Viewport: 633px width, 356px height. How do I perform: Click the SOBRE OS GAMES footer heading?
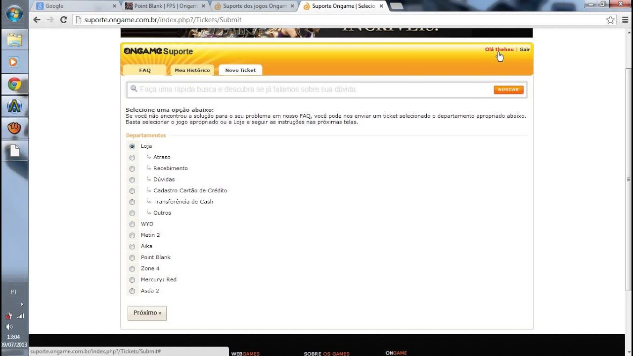click(x=326, y=354)
